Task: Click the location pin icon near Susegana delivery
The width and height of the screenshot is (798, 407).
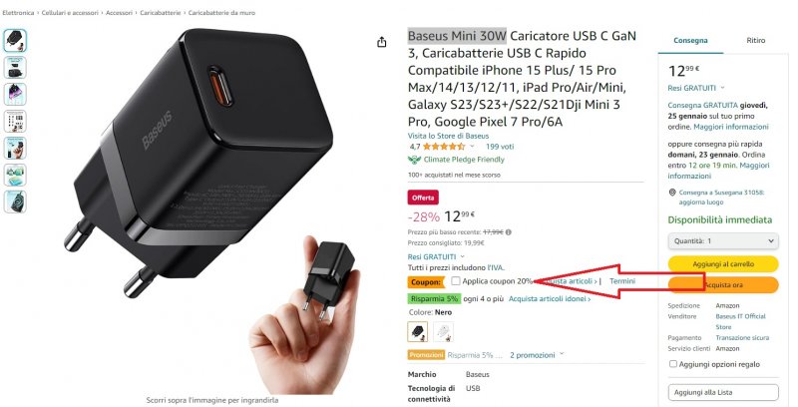Action: tap(672, 193)
